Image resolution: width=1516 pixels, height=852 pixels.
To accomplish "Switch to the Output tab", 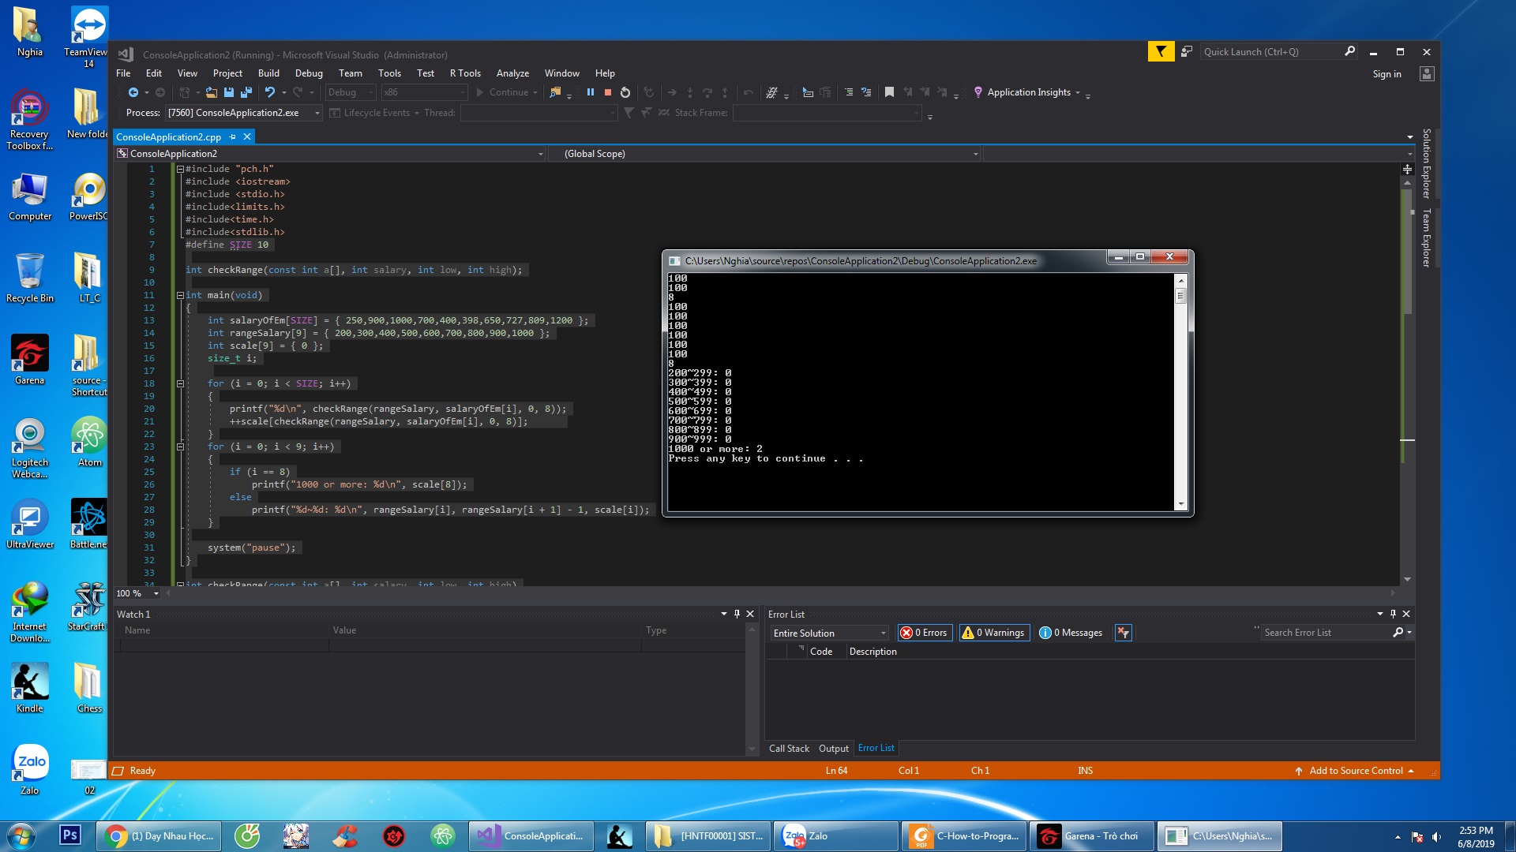I will point(833,749).
